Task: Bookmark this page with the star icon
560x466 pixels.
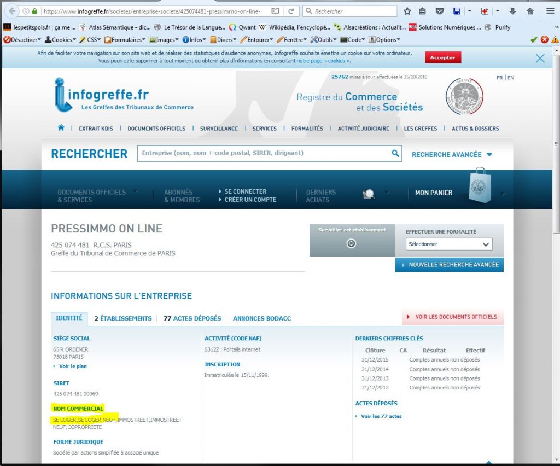Action: pos(407,11)
